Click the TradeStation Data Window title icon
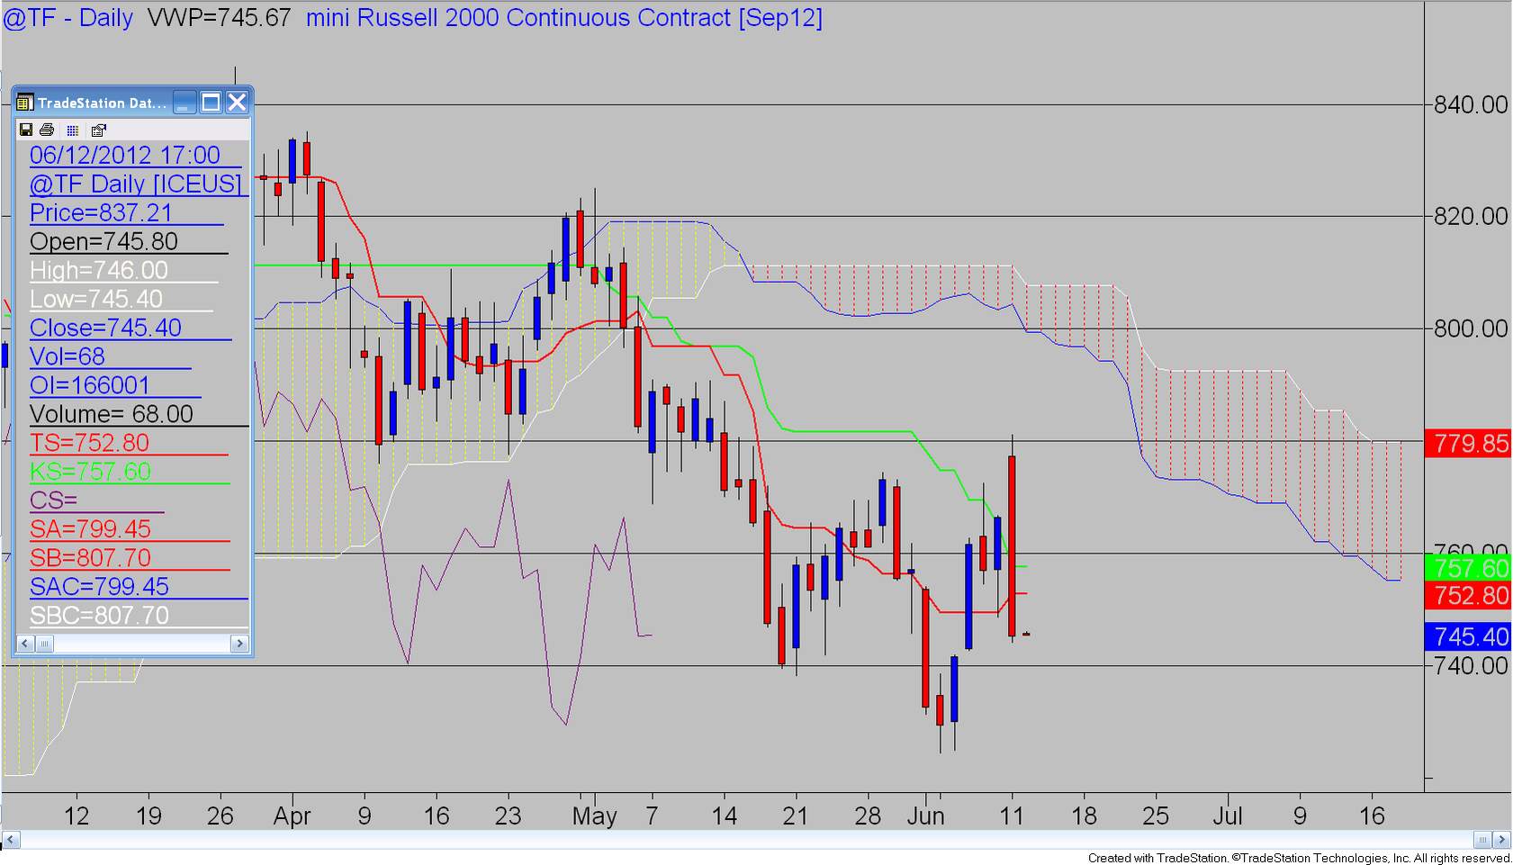This screenshot has height=865, width=1513. pos(25,103)
